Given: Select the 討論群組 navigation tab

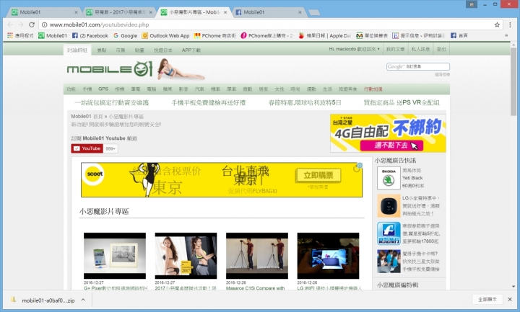Looking at the screenshot, I should click(77, 50).
